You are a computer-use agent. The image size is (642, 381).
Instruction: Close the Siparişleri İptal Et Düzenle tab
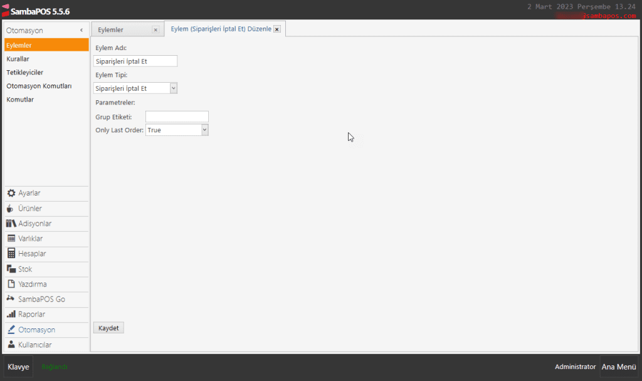[x=276, y=29]
